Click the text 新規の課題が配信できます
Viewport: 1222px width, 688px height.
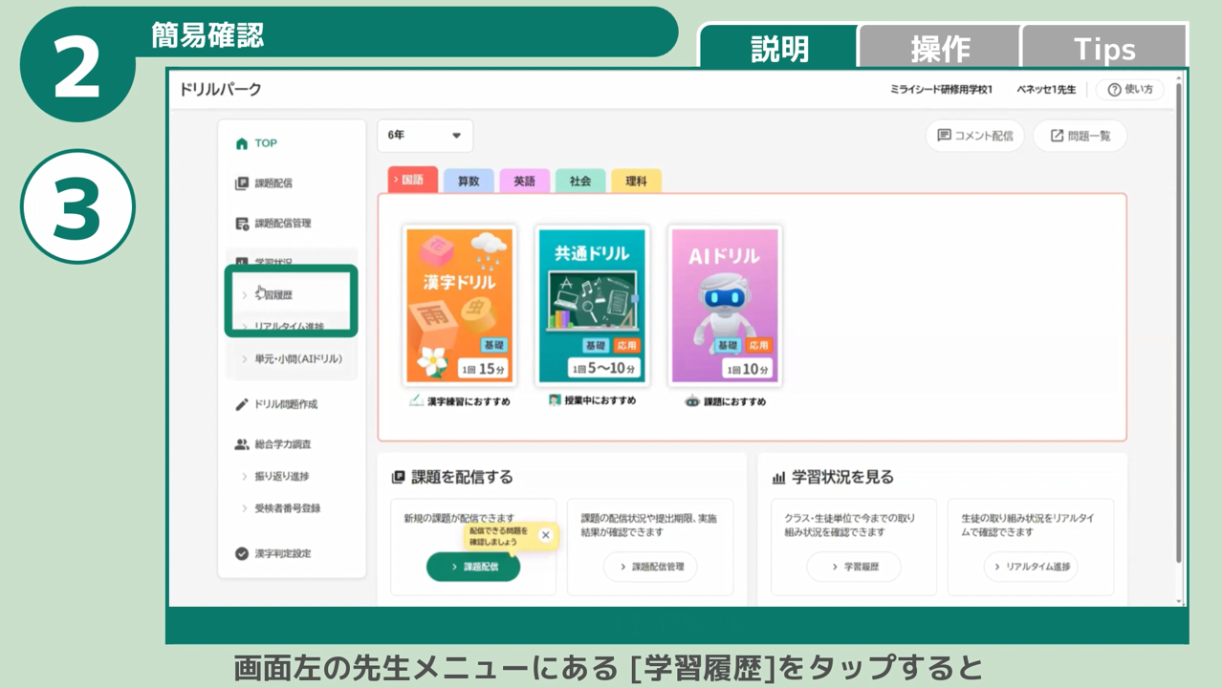[x=459, y=519]
